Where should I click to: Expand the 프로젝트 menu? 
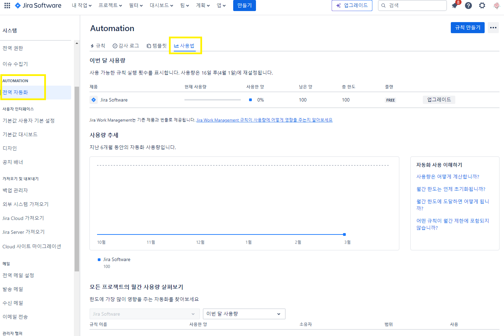pos(110,6)
